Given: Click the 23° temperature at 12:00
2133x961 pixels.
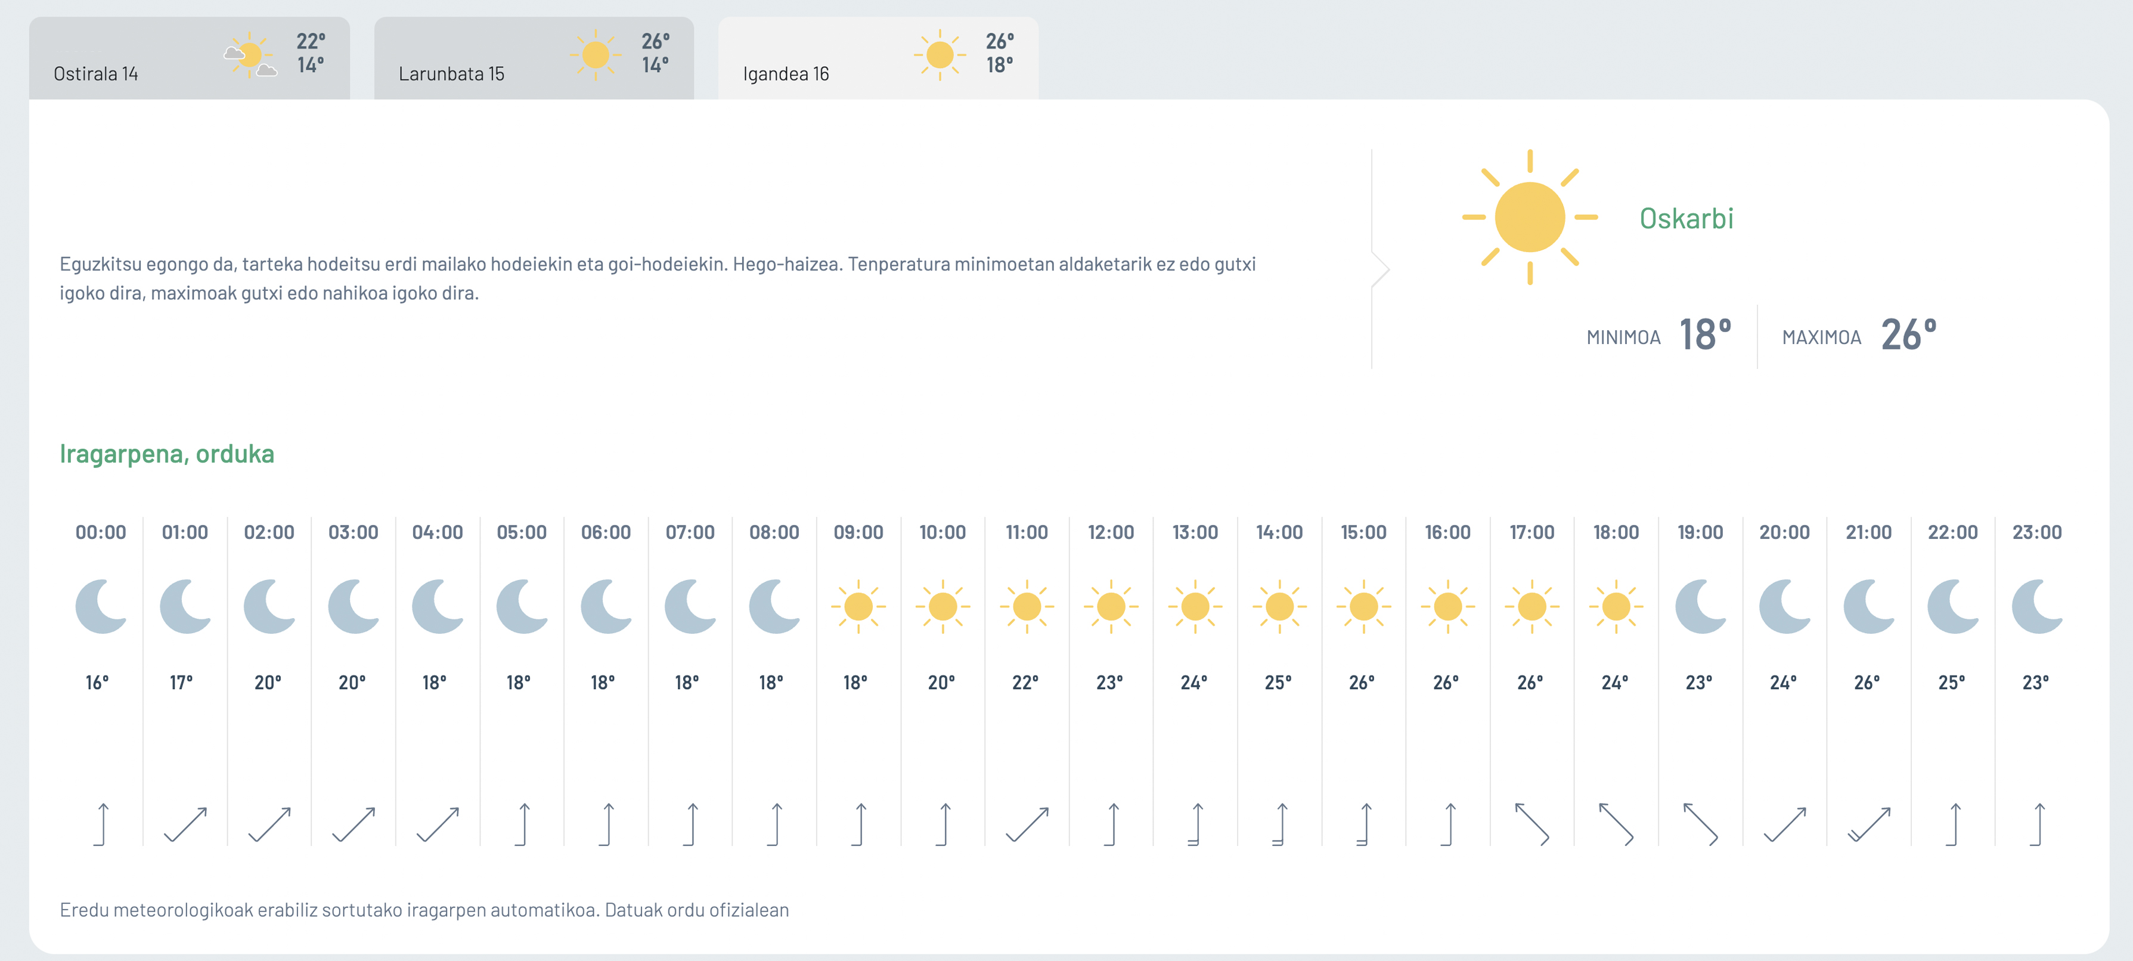Looking at the screenshot, I should 1109,683.
